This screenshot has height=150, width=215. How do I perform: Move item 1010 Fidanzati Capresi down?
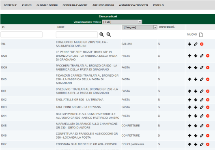click(196, 79)
